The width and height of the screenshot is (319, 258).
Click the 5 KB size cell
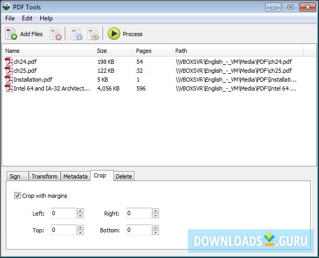click(x=102, y=80)
